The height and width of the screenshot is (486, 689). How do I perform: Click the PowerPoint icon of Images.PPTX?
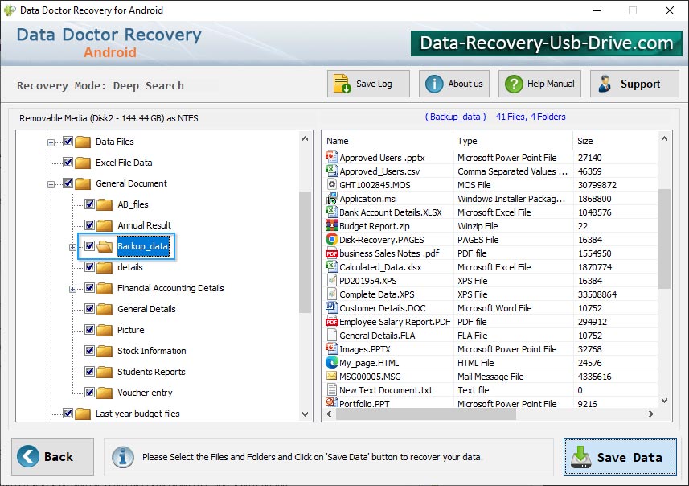pyautogui.click(x=331, y=348)
